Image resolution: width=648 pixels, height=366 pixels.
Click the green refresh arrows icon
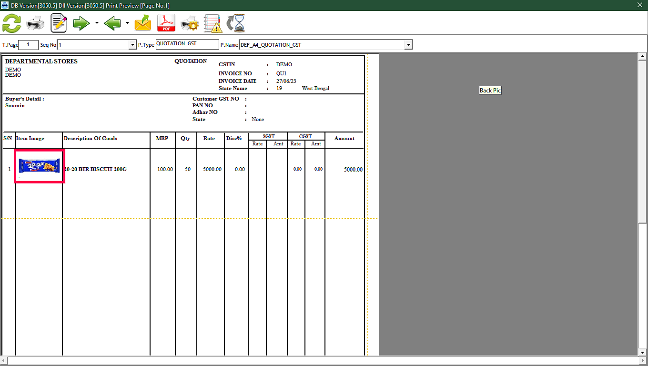pyautogui.click(x=12, y=23)
